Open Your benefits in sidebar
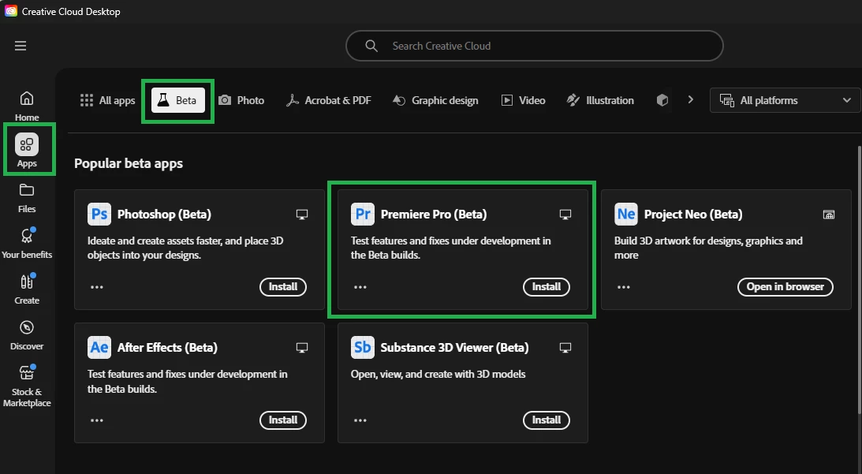 pos(26,244)
